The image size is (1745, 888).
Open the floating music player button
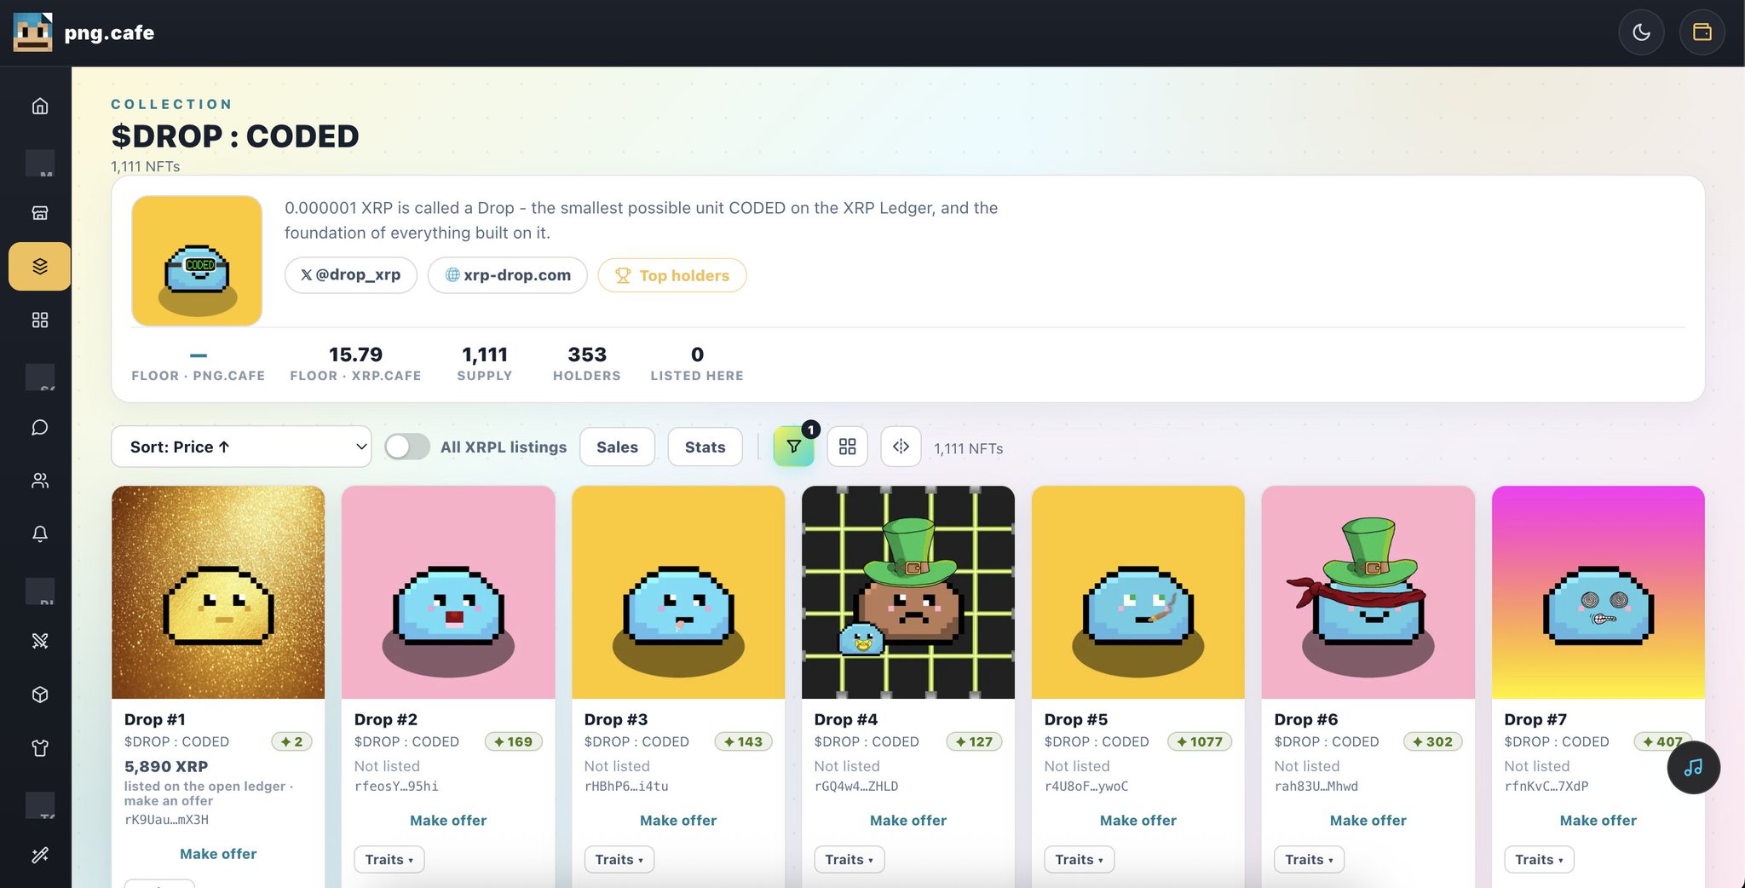tap(1693, 767)
